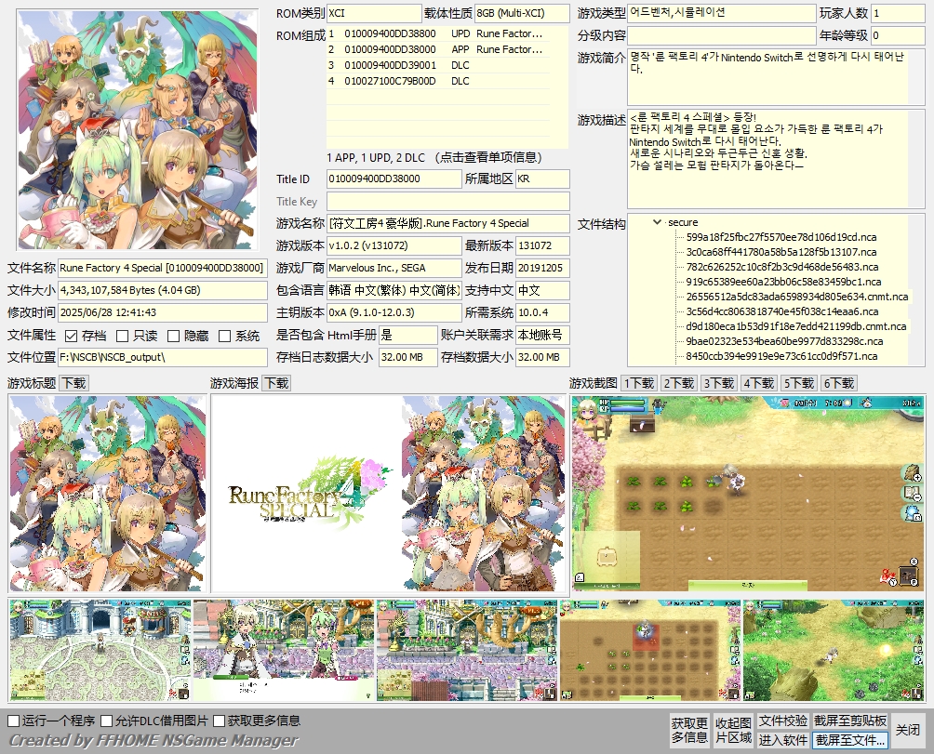Viewport: 934px width, 754px height.
Task: Click the empty Title Key field
Action: coord(448,201)
